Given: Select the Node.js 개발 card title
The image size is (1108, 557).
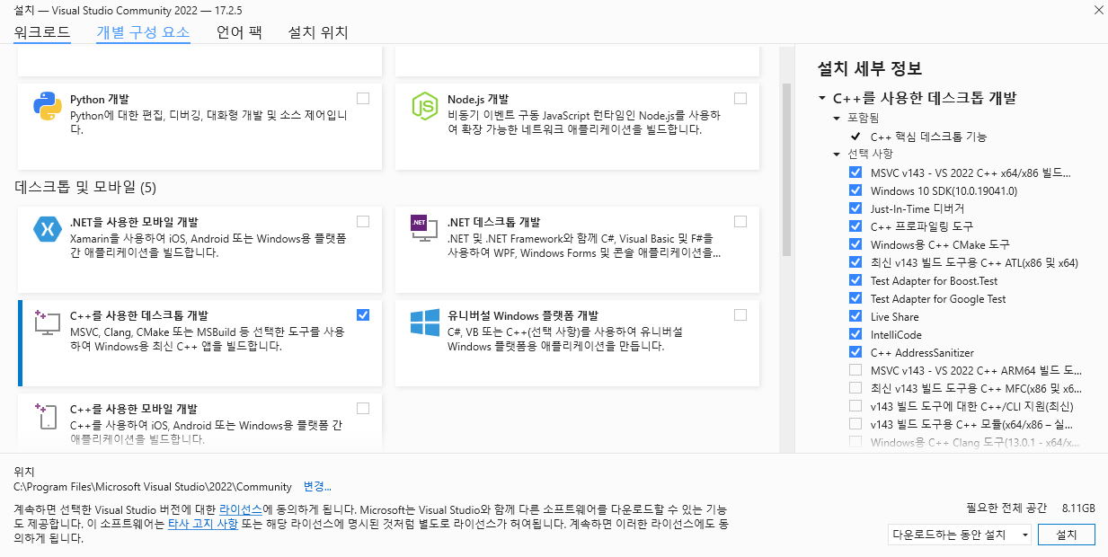Looking at the screenshot, I should click(478, 99).
